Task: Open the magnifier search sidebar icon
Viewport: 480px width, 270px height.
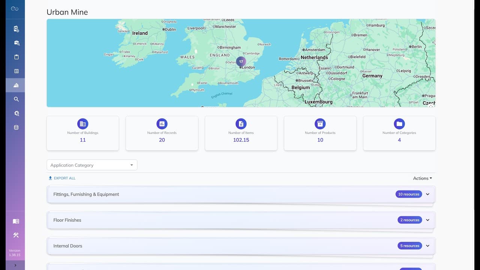Action: coord(16,99)
